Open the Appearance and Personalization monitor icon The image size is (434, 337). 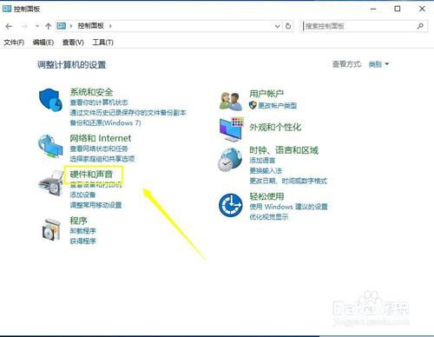point(232,129)
